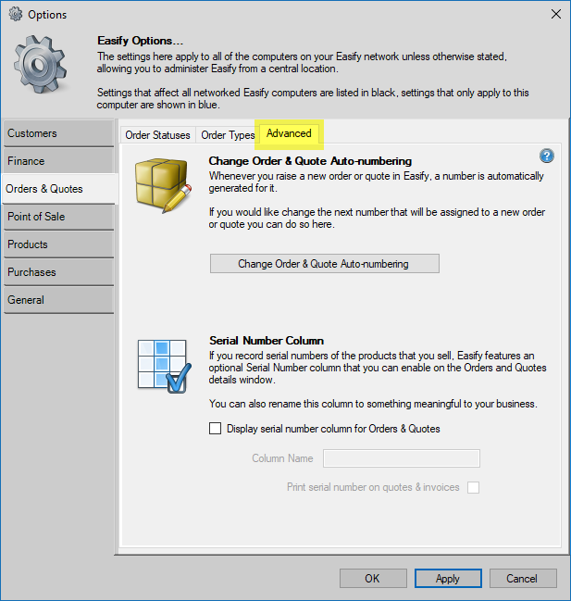
Task: Show the Products options section
Action: coord(57,244)
